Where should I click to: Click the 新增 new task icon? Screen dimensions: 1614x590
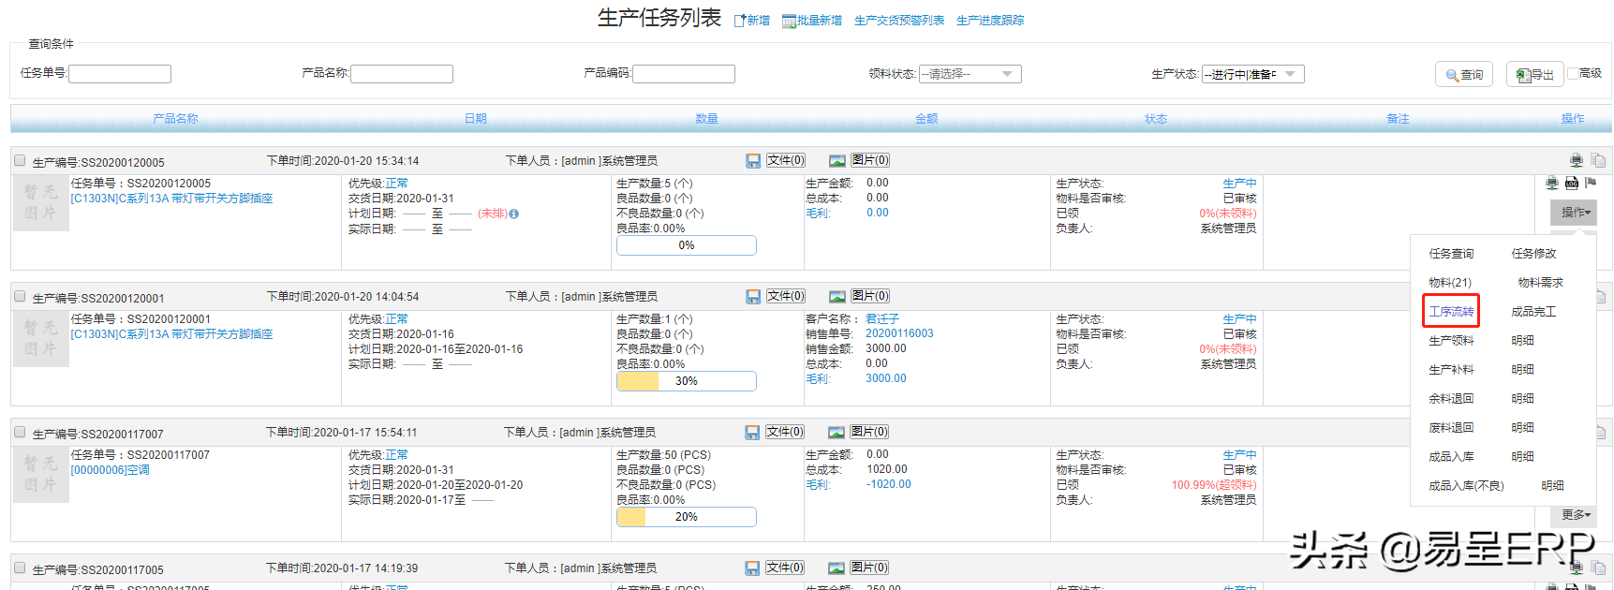point(740,21)
